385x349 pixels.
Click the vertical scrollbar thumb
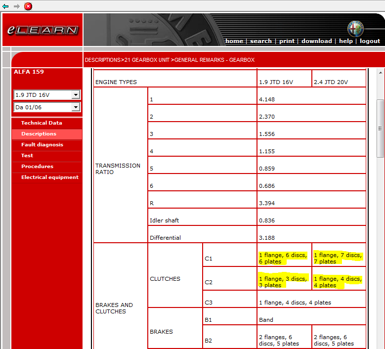click(x=381, y=128)
